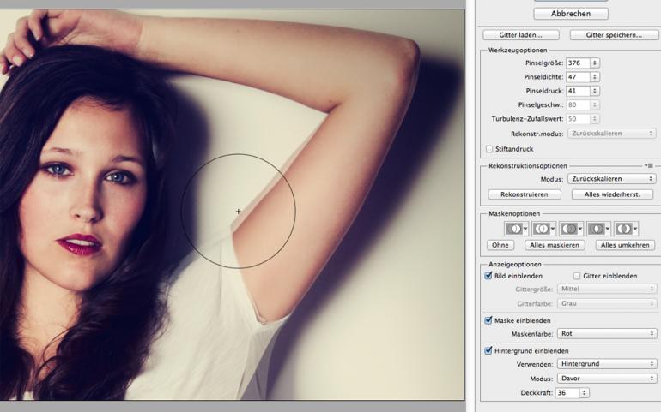Click the Pinselgröße value field
This screenshot has height=412, width=661.
coord(578,63)
